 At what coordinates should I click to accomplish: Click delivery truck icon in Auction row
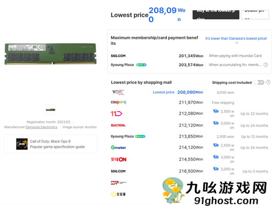[216, 123]
